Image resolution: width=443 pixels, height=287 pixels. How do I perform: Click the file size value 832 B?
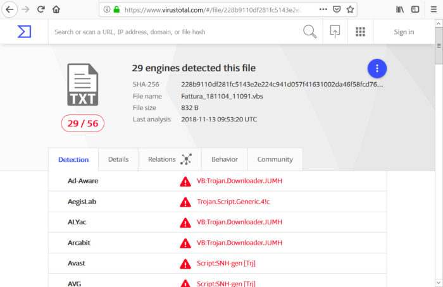coord(190,108)
